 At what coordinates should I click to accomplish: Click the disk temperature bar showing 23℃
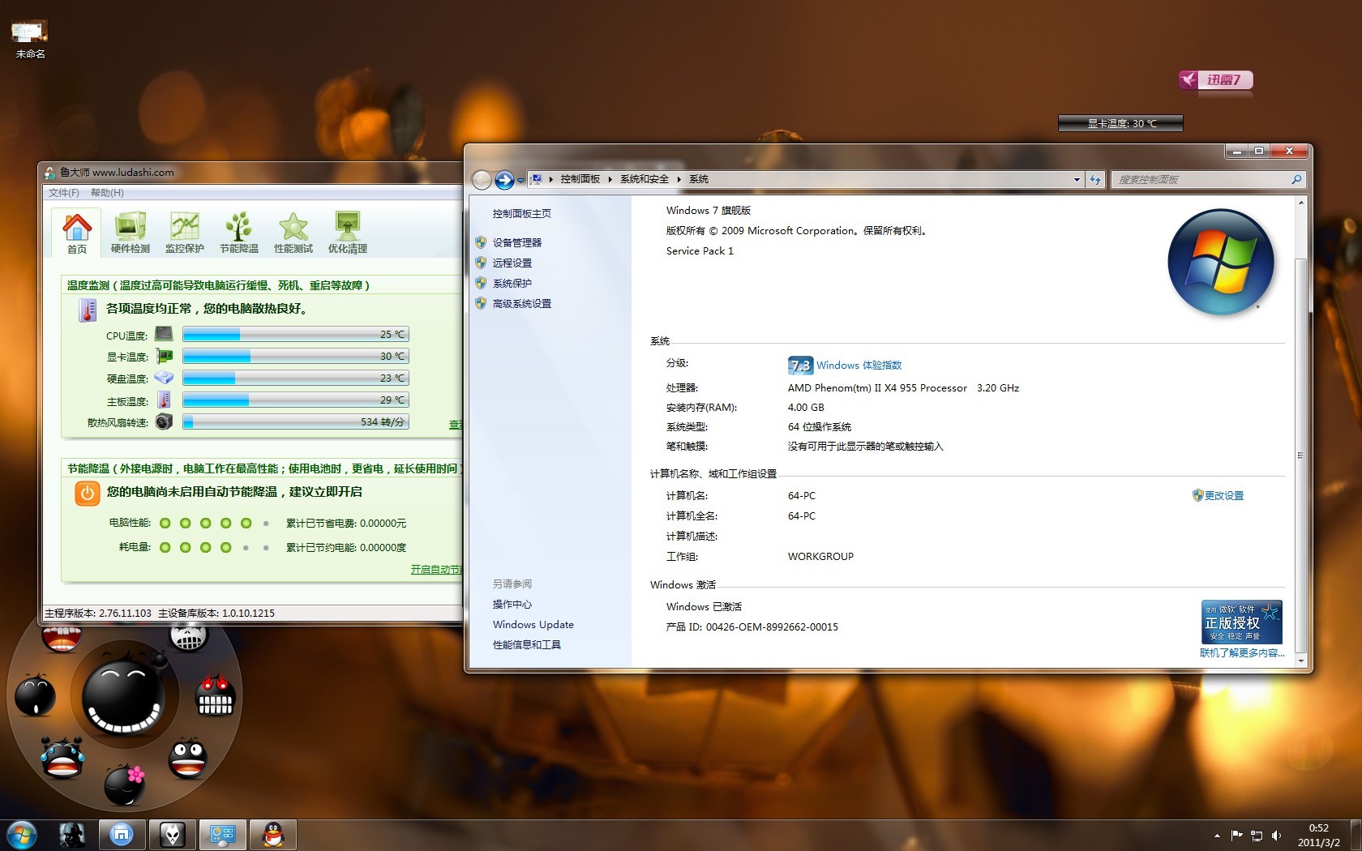295,378
